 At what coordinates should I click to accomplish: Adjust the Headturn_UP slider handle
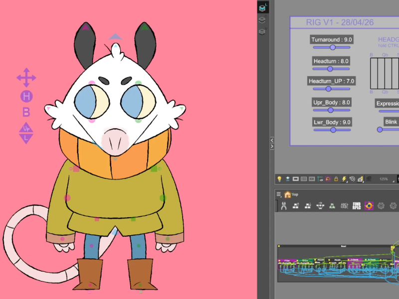pos(328,89)
